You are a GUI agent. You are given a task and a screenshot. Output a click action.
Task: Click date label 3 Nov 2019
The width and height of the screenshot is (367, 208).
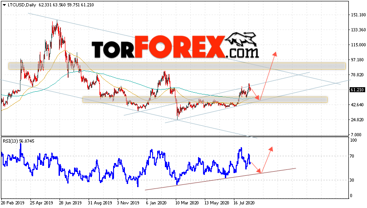[128, 203]
